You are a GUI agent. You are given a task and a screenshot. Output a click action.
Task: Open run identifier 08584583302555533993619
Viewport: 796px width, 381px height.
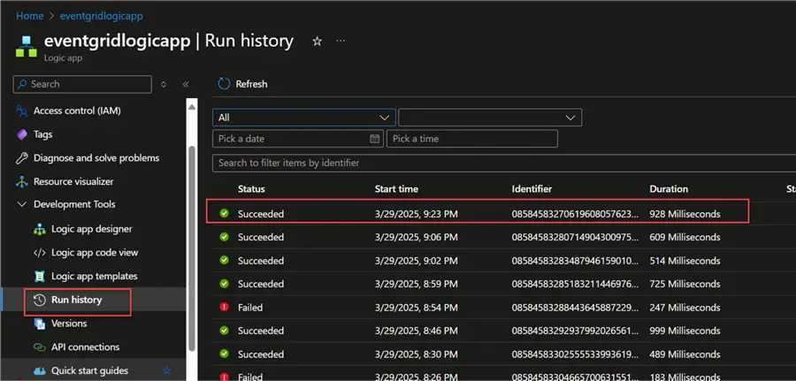[575, 354]
